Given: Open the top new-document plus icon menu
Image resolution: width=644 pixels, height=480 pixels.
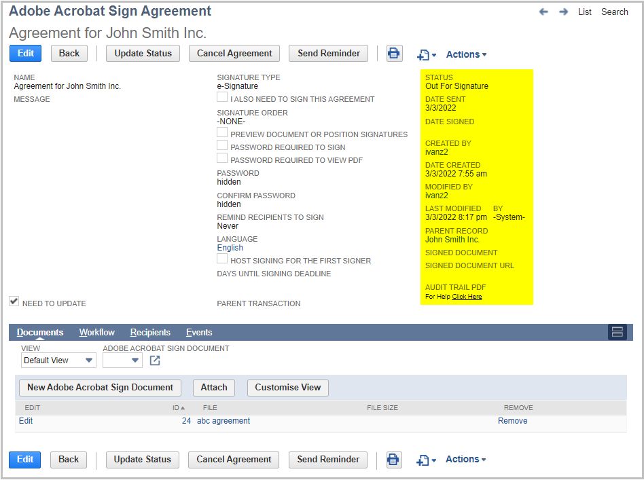Looking at the screenshot, I should pos(427,54).
